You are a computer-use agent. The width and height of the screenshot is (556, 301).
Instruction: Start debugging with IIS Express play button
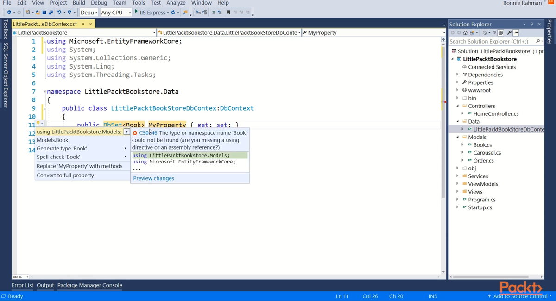point(136,12)
